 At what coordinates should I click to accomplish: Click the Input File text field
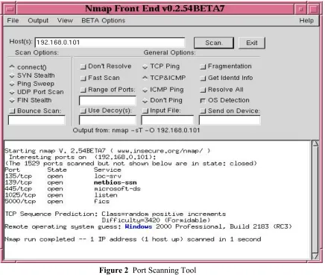point(168,120)
